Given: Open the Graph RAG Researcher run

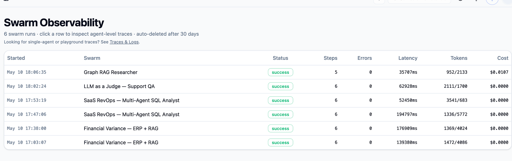Looking at the screenshot, I should [x=257, y=72].
